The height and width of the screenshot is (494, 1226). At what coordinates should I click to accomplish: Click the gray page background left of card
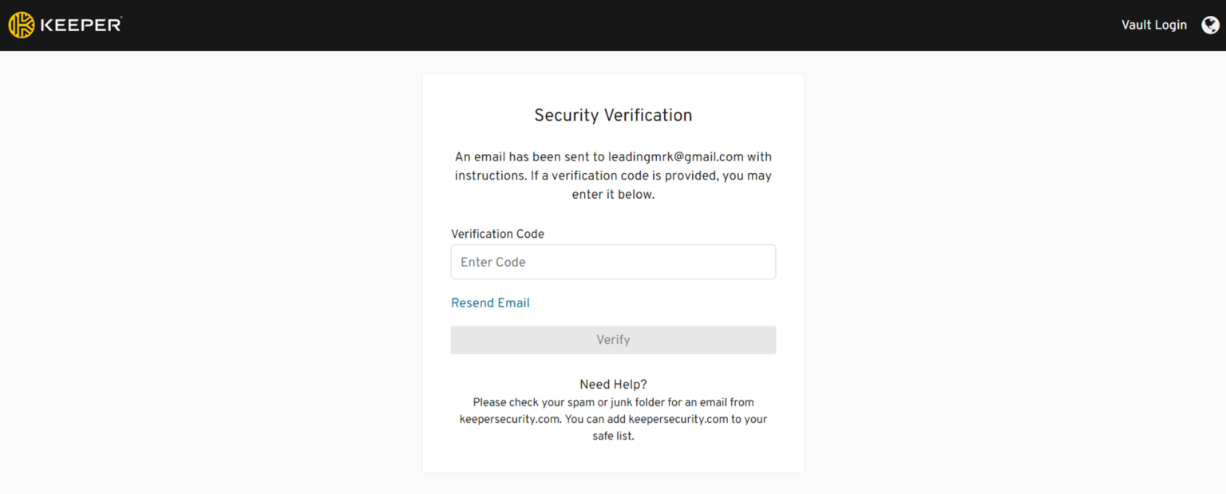point(208,271)
